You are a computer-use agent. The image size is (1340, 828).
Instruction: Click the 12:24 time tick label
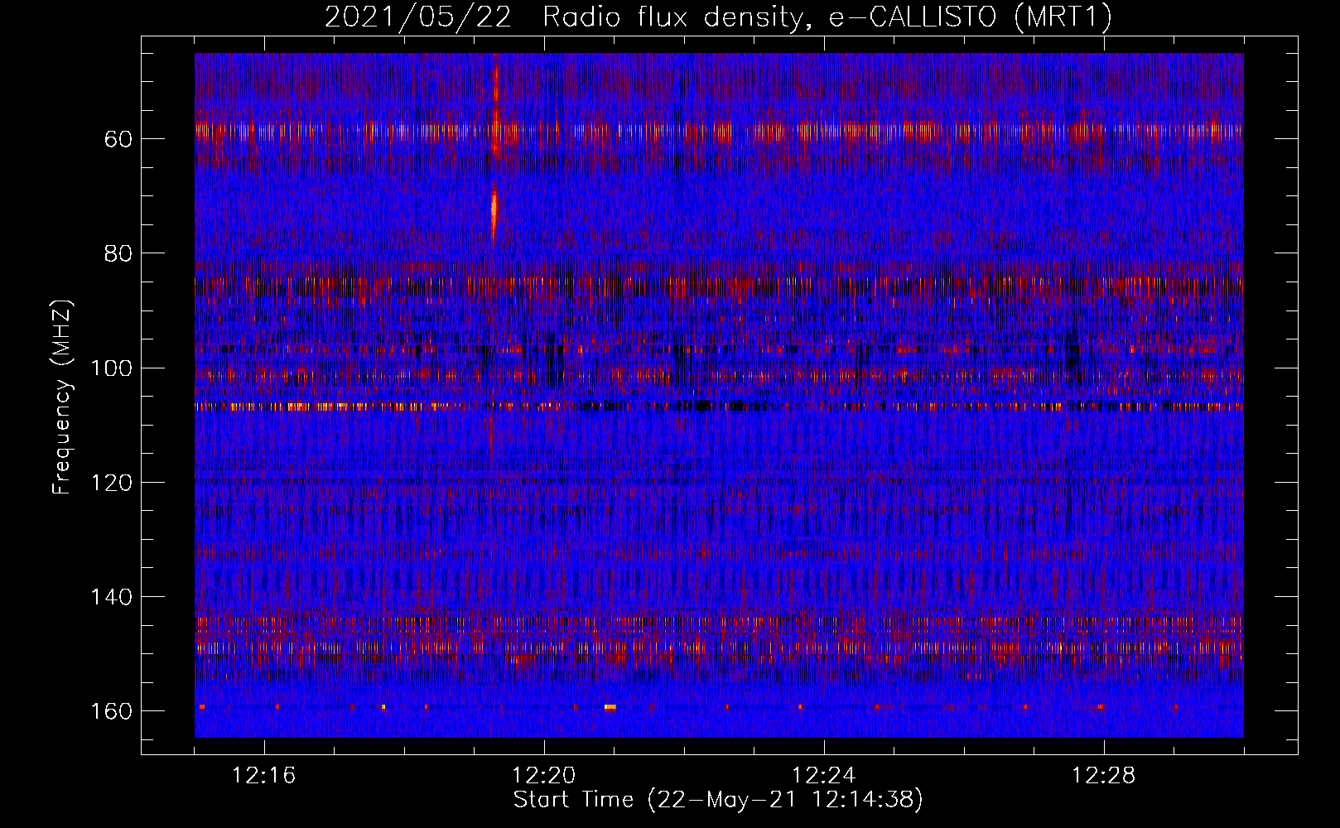click(824, 776)
